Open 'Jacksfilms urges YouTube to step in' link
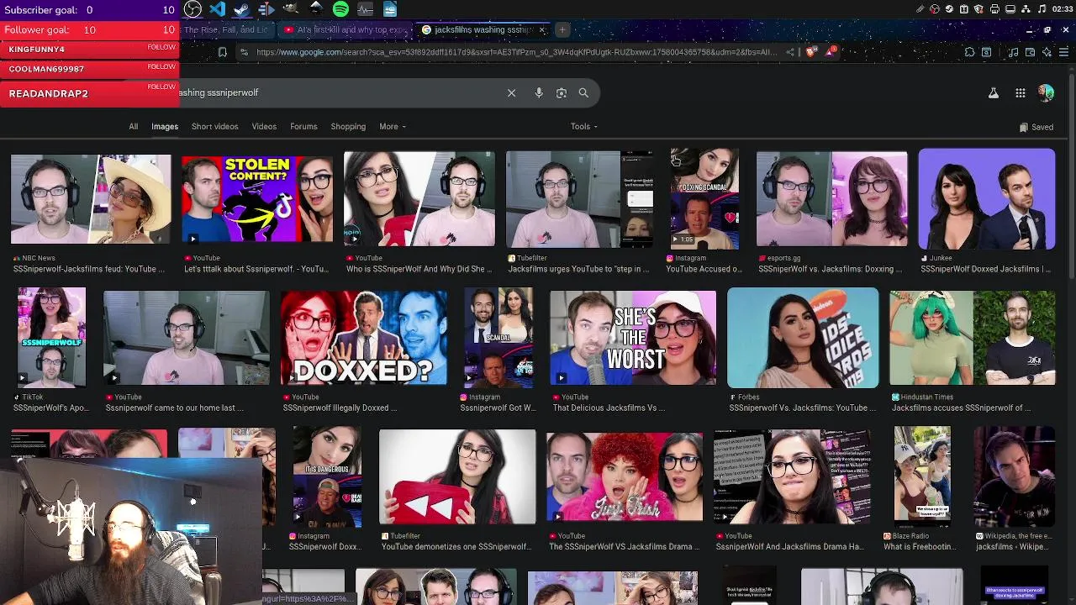 tap(578, 269)
